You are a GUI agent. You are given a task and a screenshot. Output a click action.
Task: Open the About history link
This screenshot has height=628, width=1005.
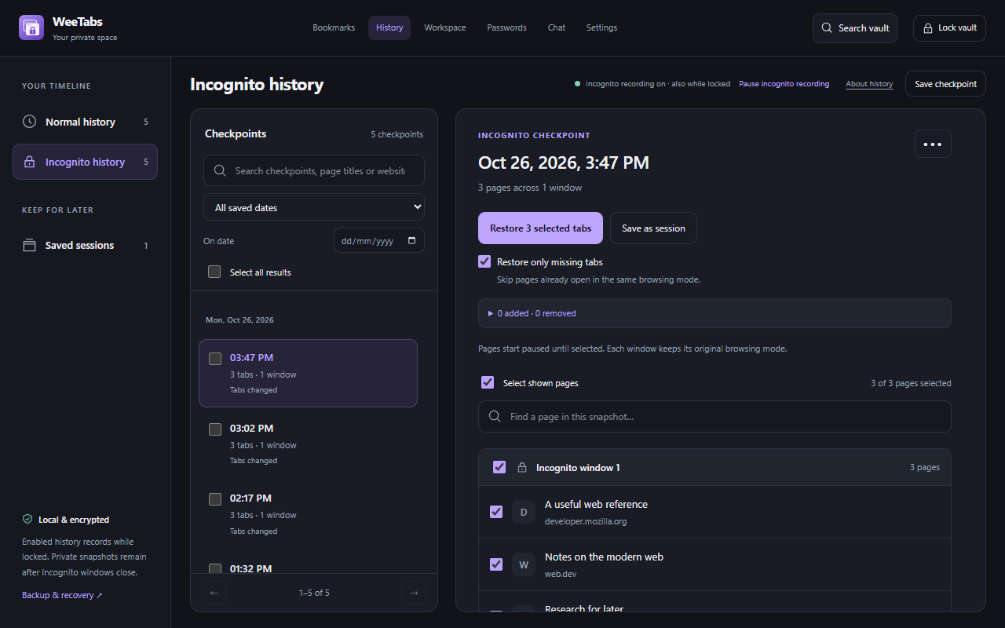click(x=869, y=84)
